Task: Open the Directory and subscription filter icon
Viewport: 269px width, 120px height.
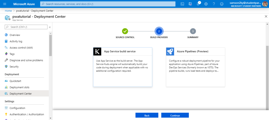Action: [190, 4]
